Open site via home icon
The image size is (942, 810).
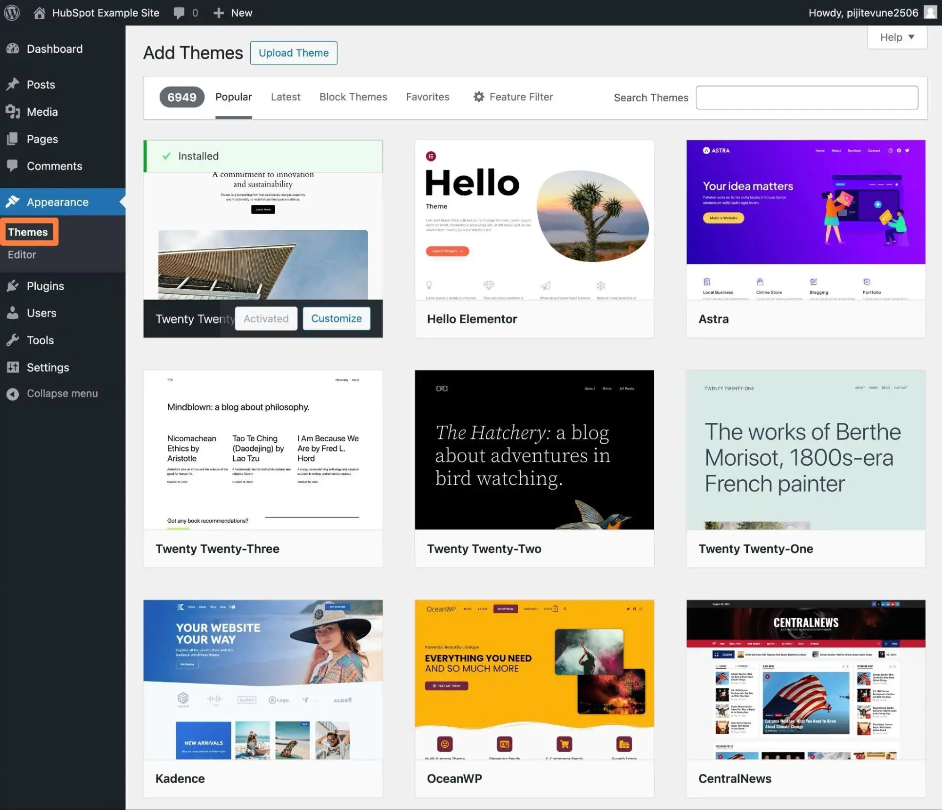(40, 13)
